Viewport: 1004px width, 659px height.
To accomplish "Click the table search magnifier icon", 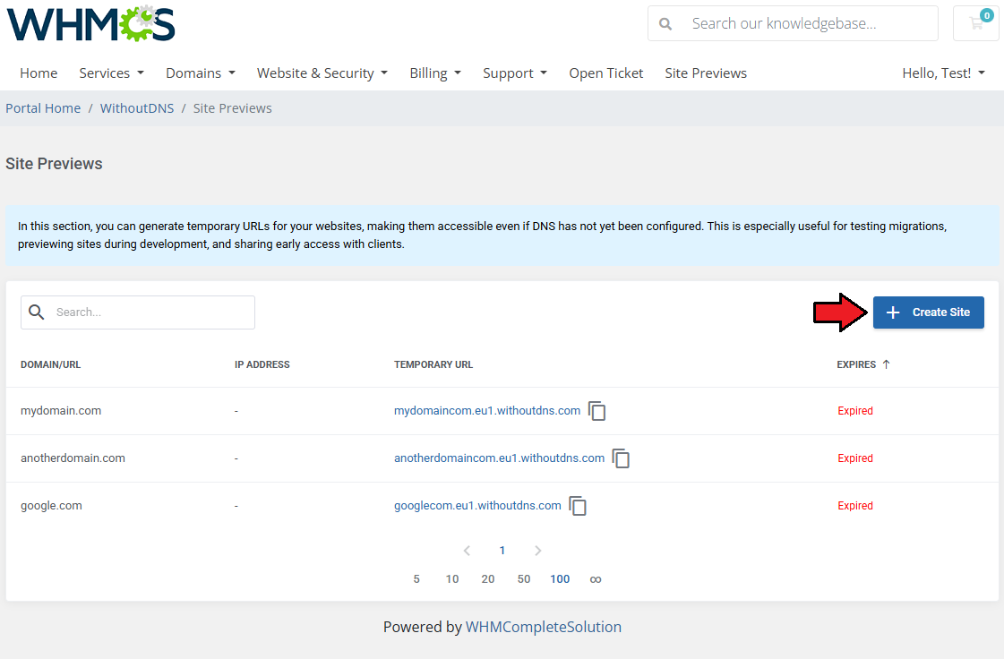I will [x=37, y=312].
